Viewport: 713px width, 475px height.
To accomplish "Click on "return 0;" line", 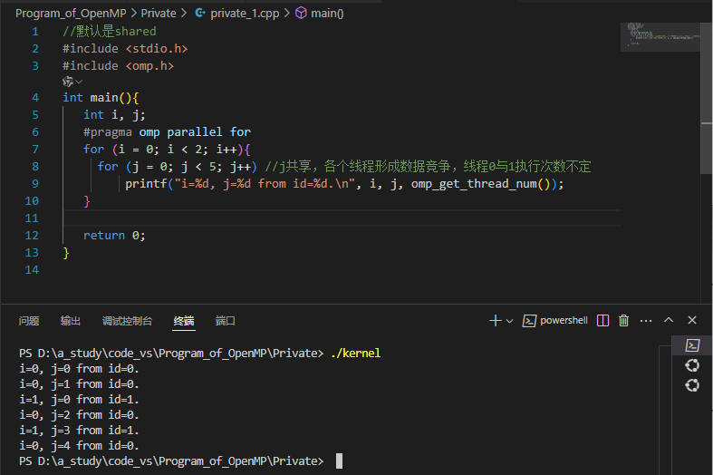I will point(114,236).
